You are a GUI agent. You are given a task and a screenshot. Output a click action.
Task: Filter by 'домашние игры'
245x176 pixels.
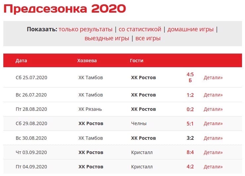point(191,29)
